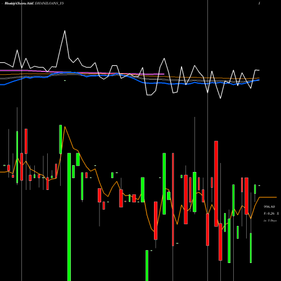
Task: Click the 'in 5 Days' label
Action: 270,221
